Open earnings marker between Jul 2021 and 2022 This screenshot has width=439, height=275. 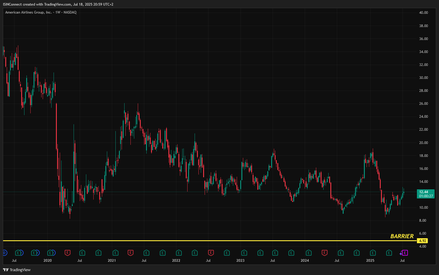point(163,253)
